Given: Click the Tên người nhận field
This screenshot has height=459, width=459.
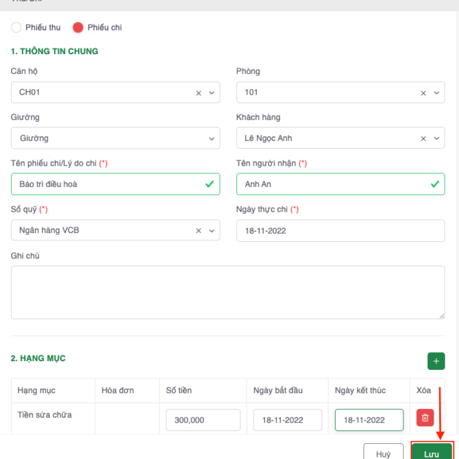Looking at the screenshot, I should click(332, 184).
